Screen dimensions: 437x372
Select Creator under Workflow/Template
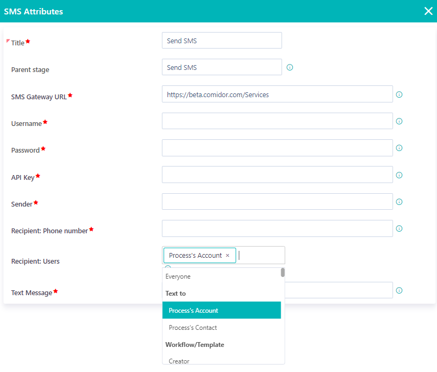178,361
